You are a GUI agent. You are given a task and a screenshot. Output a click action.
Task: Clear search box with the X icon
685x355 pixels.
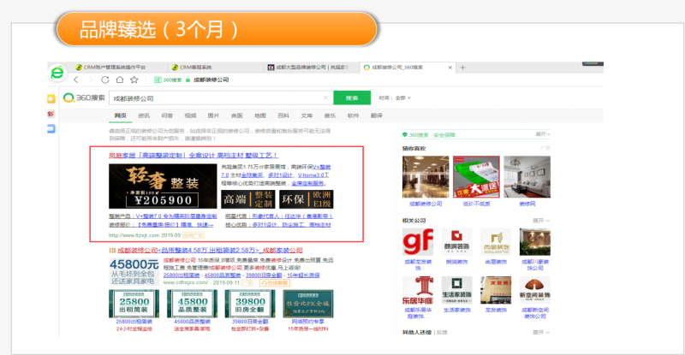[325, 98]
